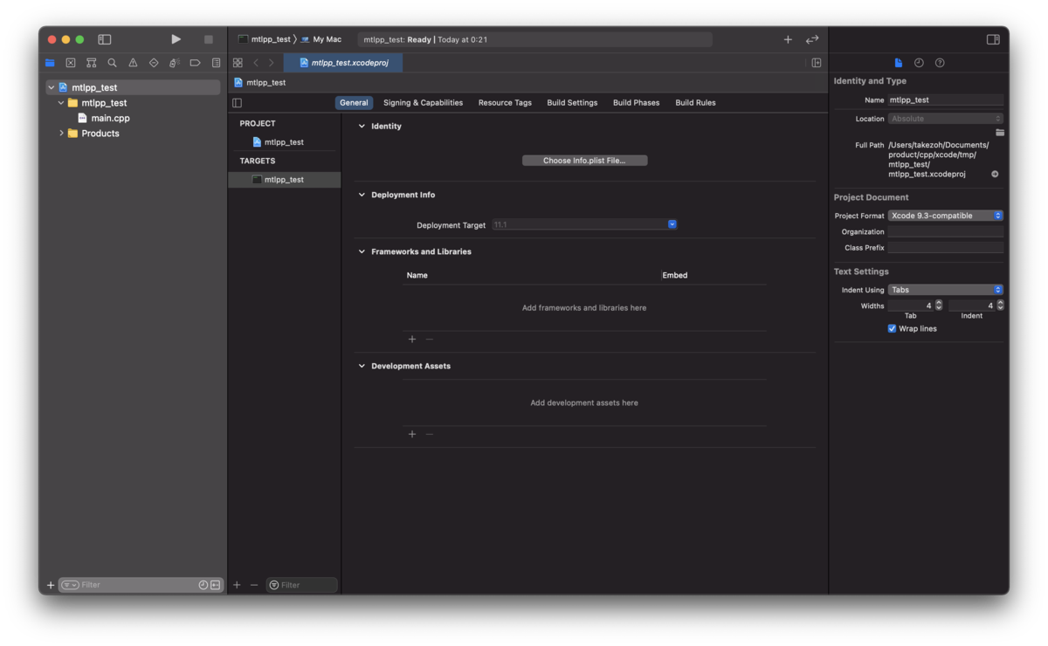This screenshot has width=1048, height=646.
Task: Click the code review arrows button
Action: pyautogui.click(x=812, y=39)
